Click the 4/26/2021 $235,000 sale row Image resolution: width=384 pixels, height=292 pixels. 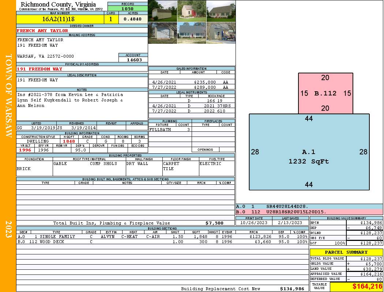click(192, 82)
